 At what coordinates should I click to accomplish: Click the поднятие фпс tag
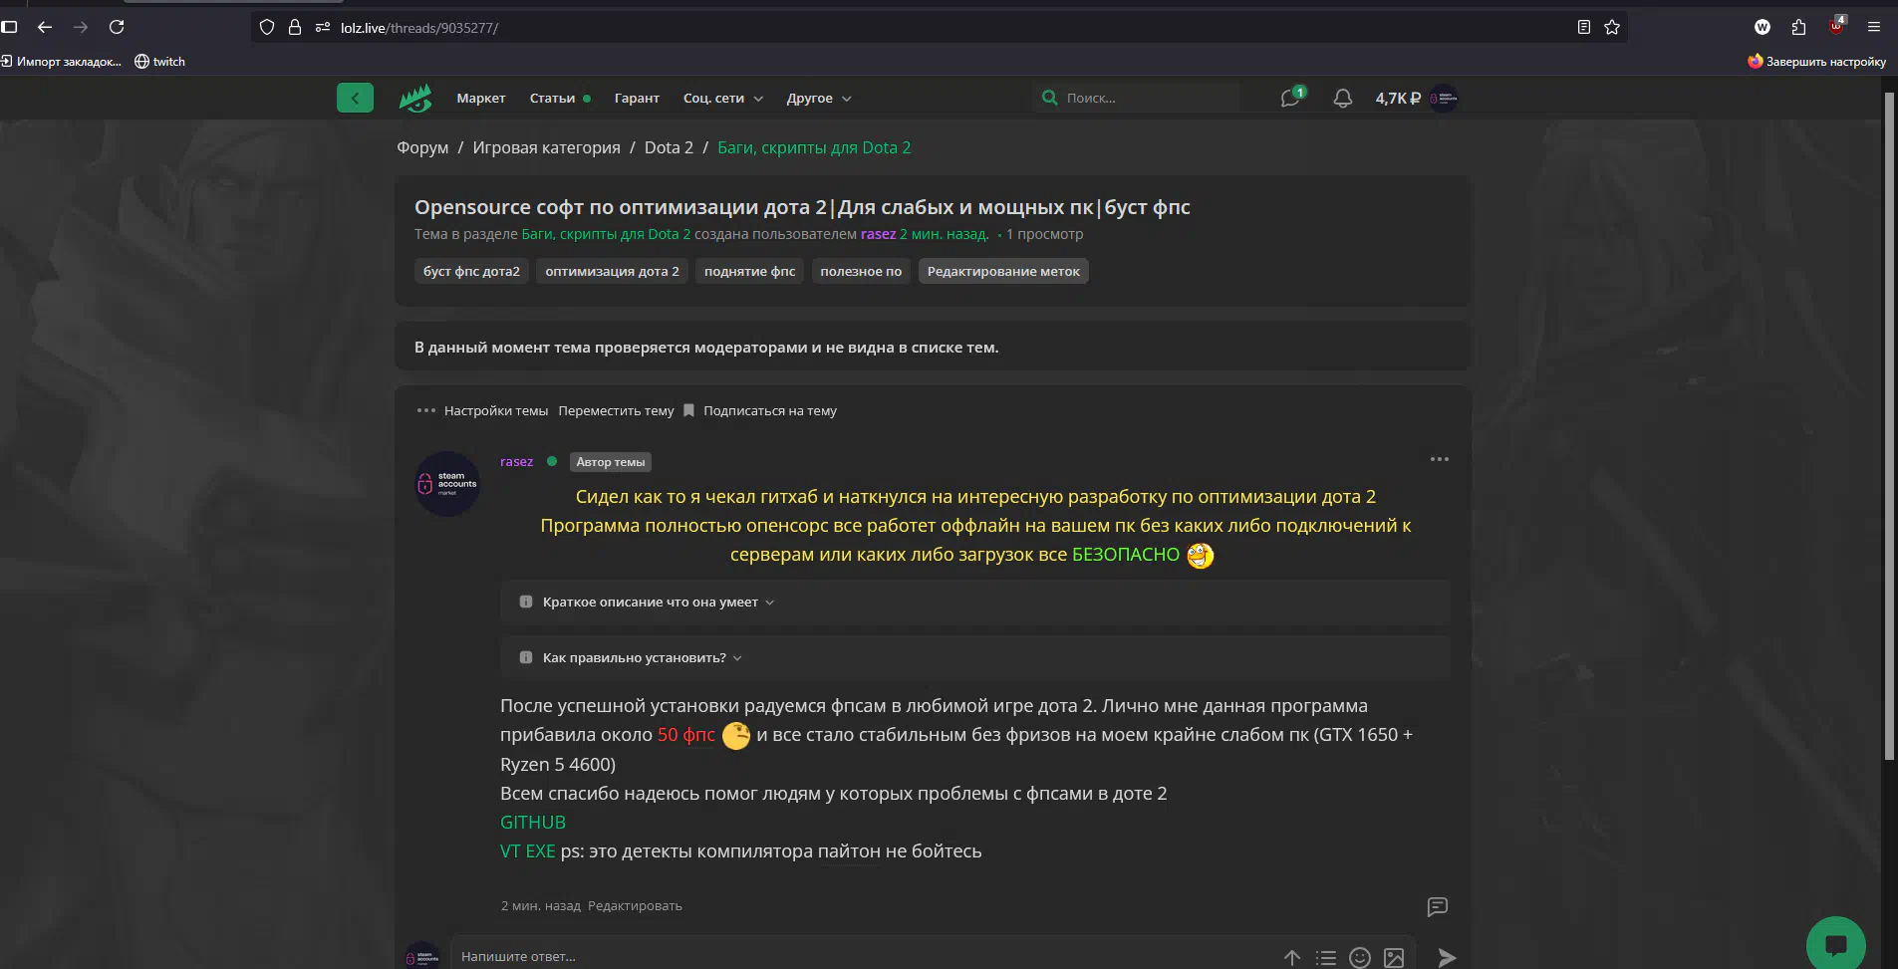(749, 271)
